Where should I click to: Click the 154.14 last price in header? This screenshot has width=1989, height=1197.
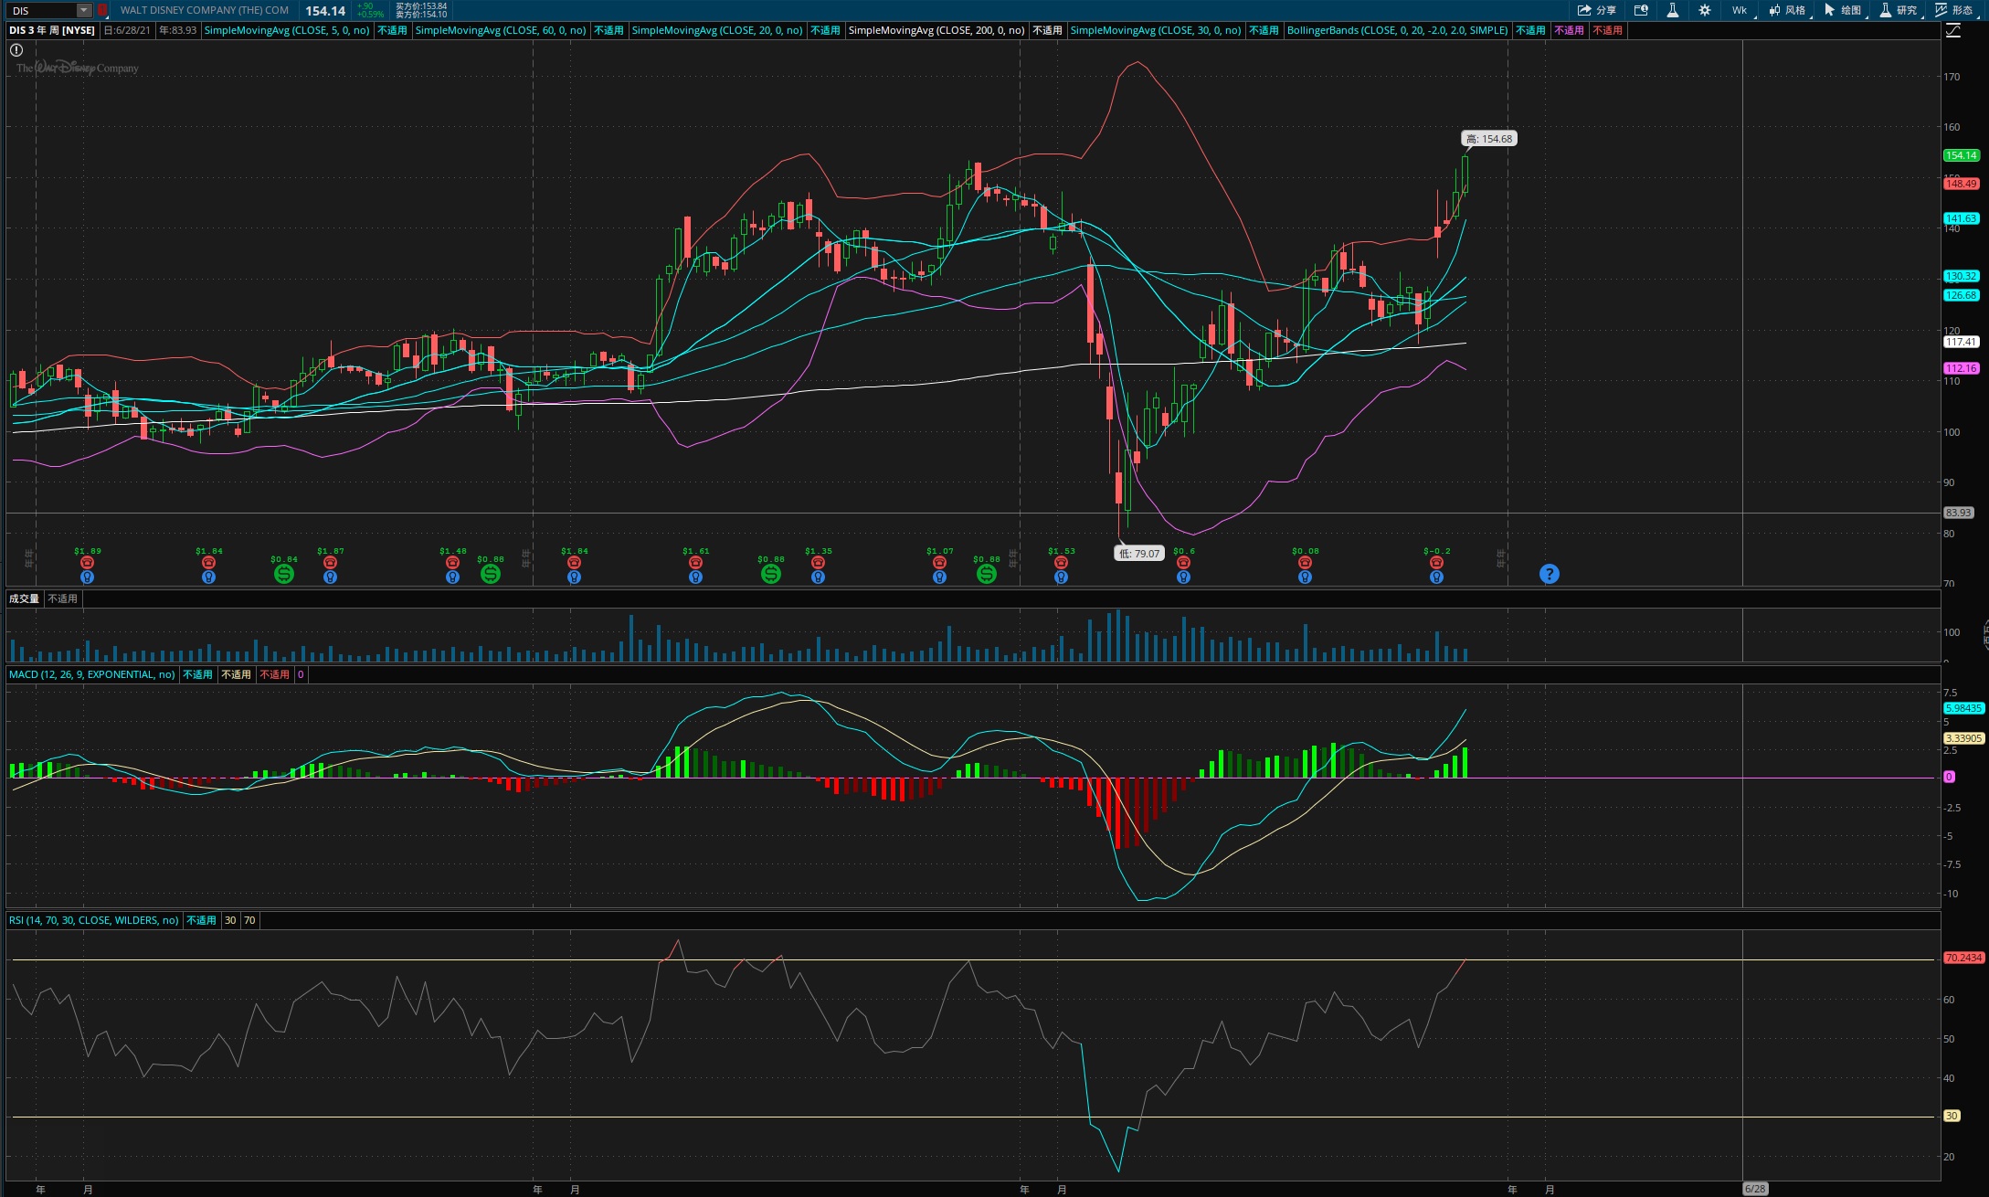[325, 11]
